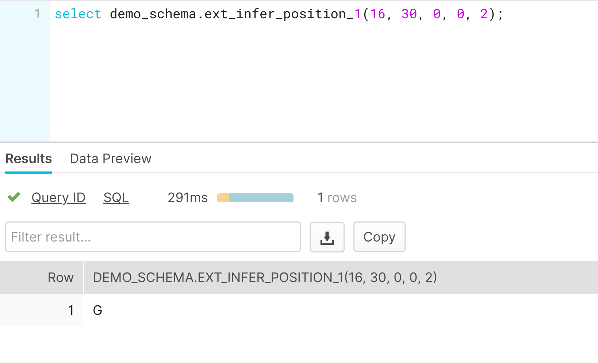598x363 pixels.
Task: Click the 1 rows count label
Action: pos(337,197)
